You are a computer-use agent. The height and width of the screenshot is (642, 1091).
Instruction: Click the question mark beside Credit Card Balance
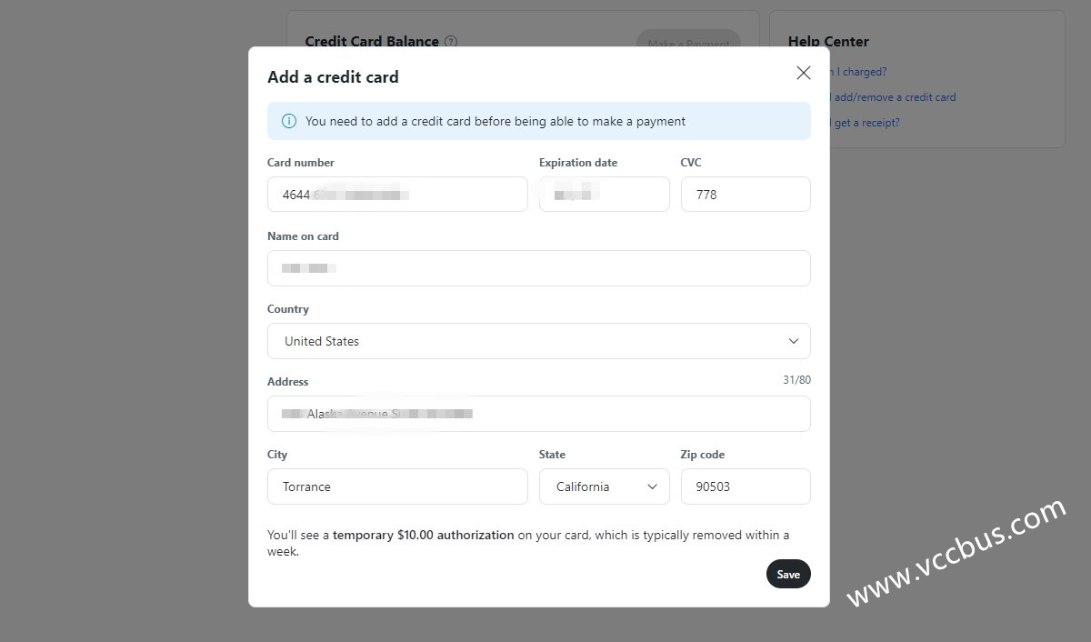point(452,42)
